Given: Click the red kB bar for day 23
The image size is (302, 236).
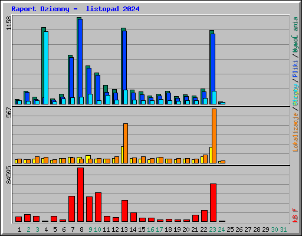Looking at the screenshot, I should tap(213, 203).
